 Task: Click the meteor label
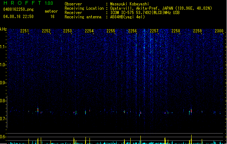tap(51, 11)
